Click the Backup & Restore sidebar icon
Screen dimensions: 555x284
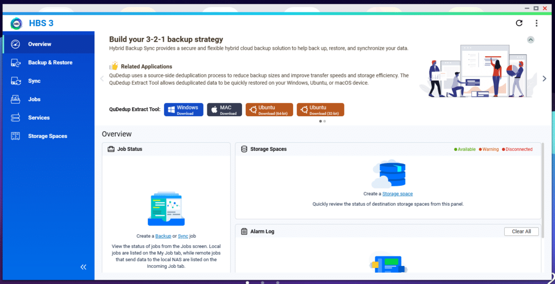tap(16, 63)
